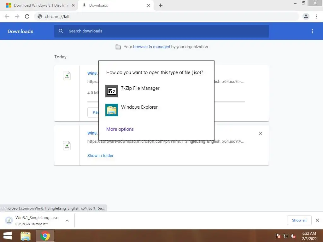This screenshot has height=242, width=323.
Task: Click the Search downloads field
Action: [x=161, y=31]
